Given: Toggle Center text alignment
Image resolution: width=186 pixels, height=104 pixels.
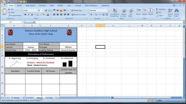Looking at the screenshot, I should (58, 15).
